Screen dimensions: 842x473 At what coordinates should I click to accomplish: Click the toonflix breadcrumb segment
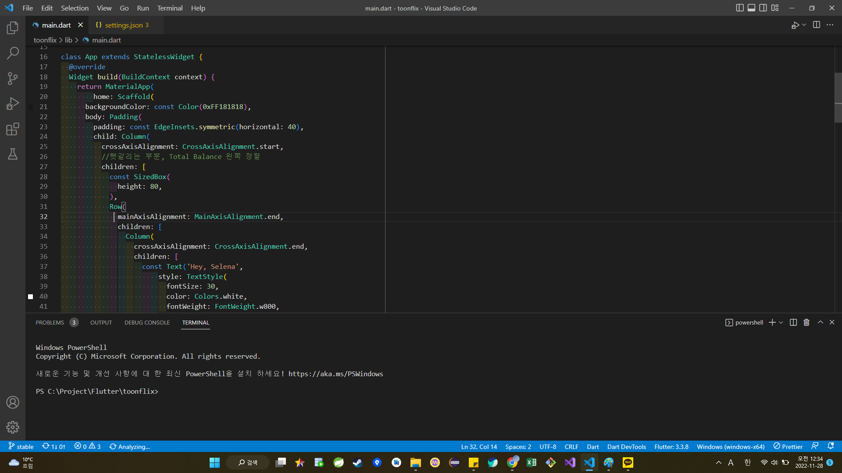click(x=45, y=40)
